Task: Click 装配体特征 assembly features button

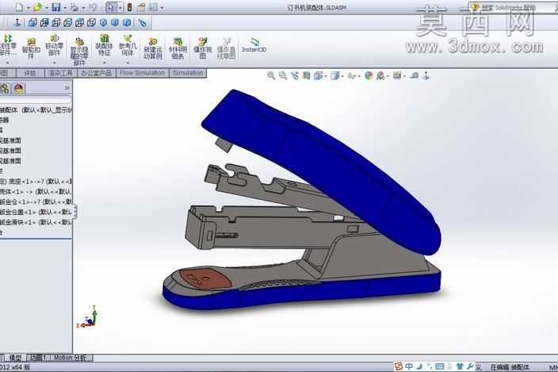Action: pyautogui.click(x=104, y=45)
